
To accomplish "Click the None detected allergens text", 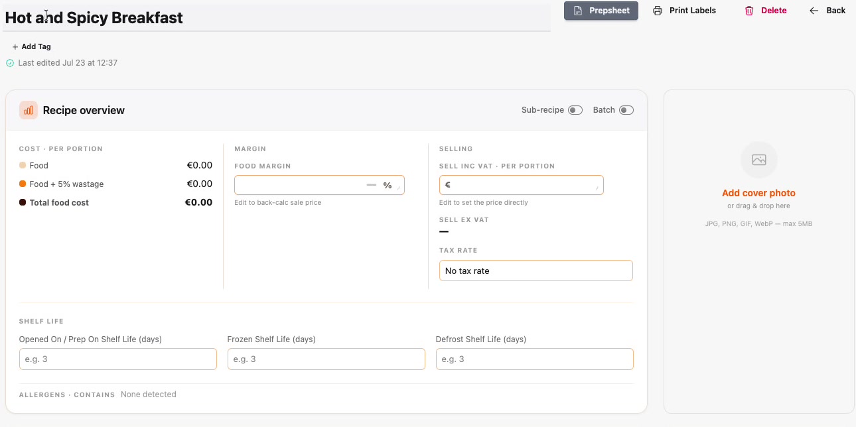I will tap(149, 395).
